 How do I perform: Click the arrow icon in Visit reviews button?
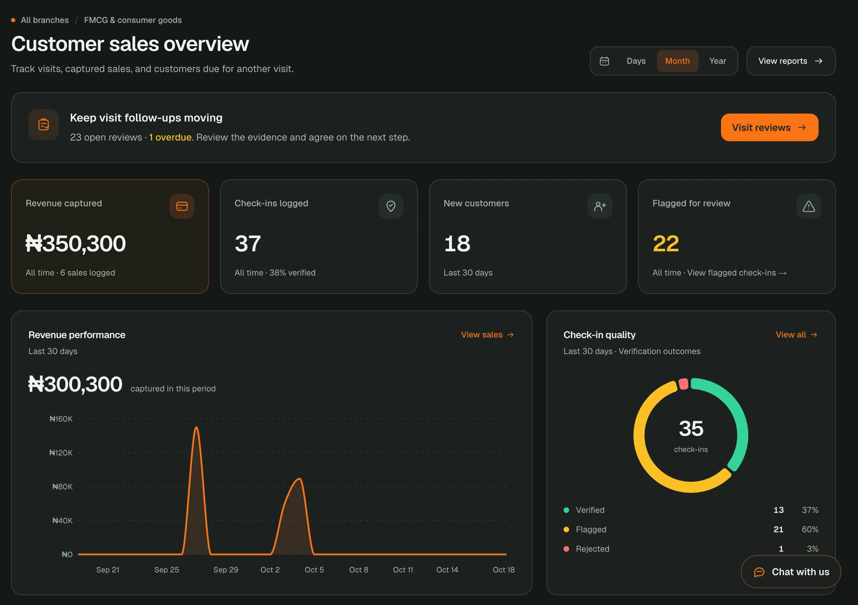pyautogui.click(x=802, y=127)
